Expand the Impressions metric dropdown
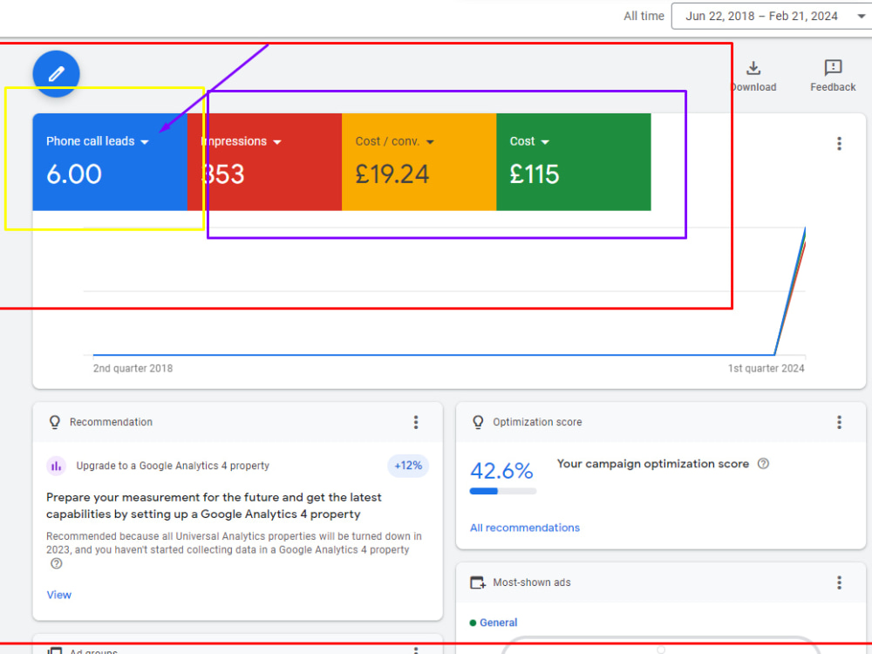The image size is (872, 654). point(277,142)
